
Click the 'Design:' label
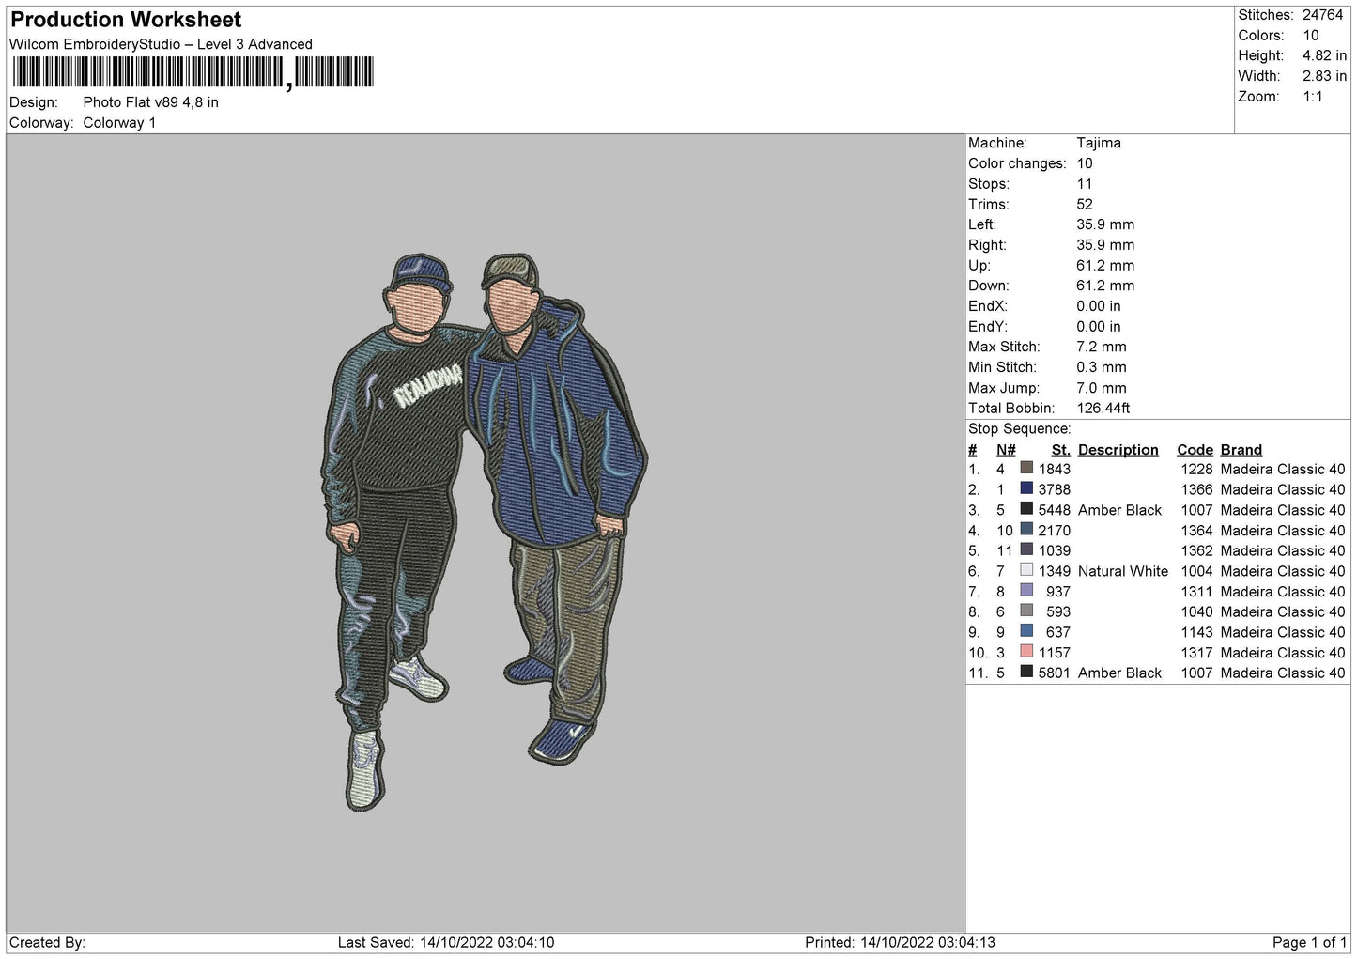[x=34, y=102]
